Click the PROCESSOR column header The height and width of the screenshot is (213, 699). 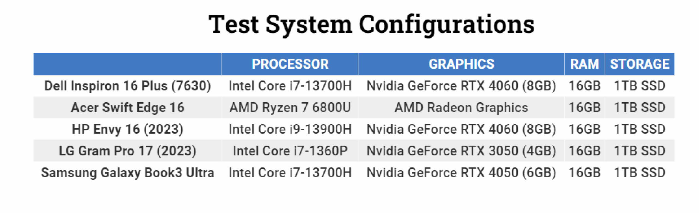tap(290, 64)
